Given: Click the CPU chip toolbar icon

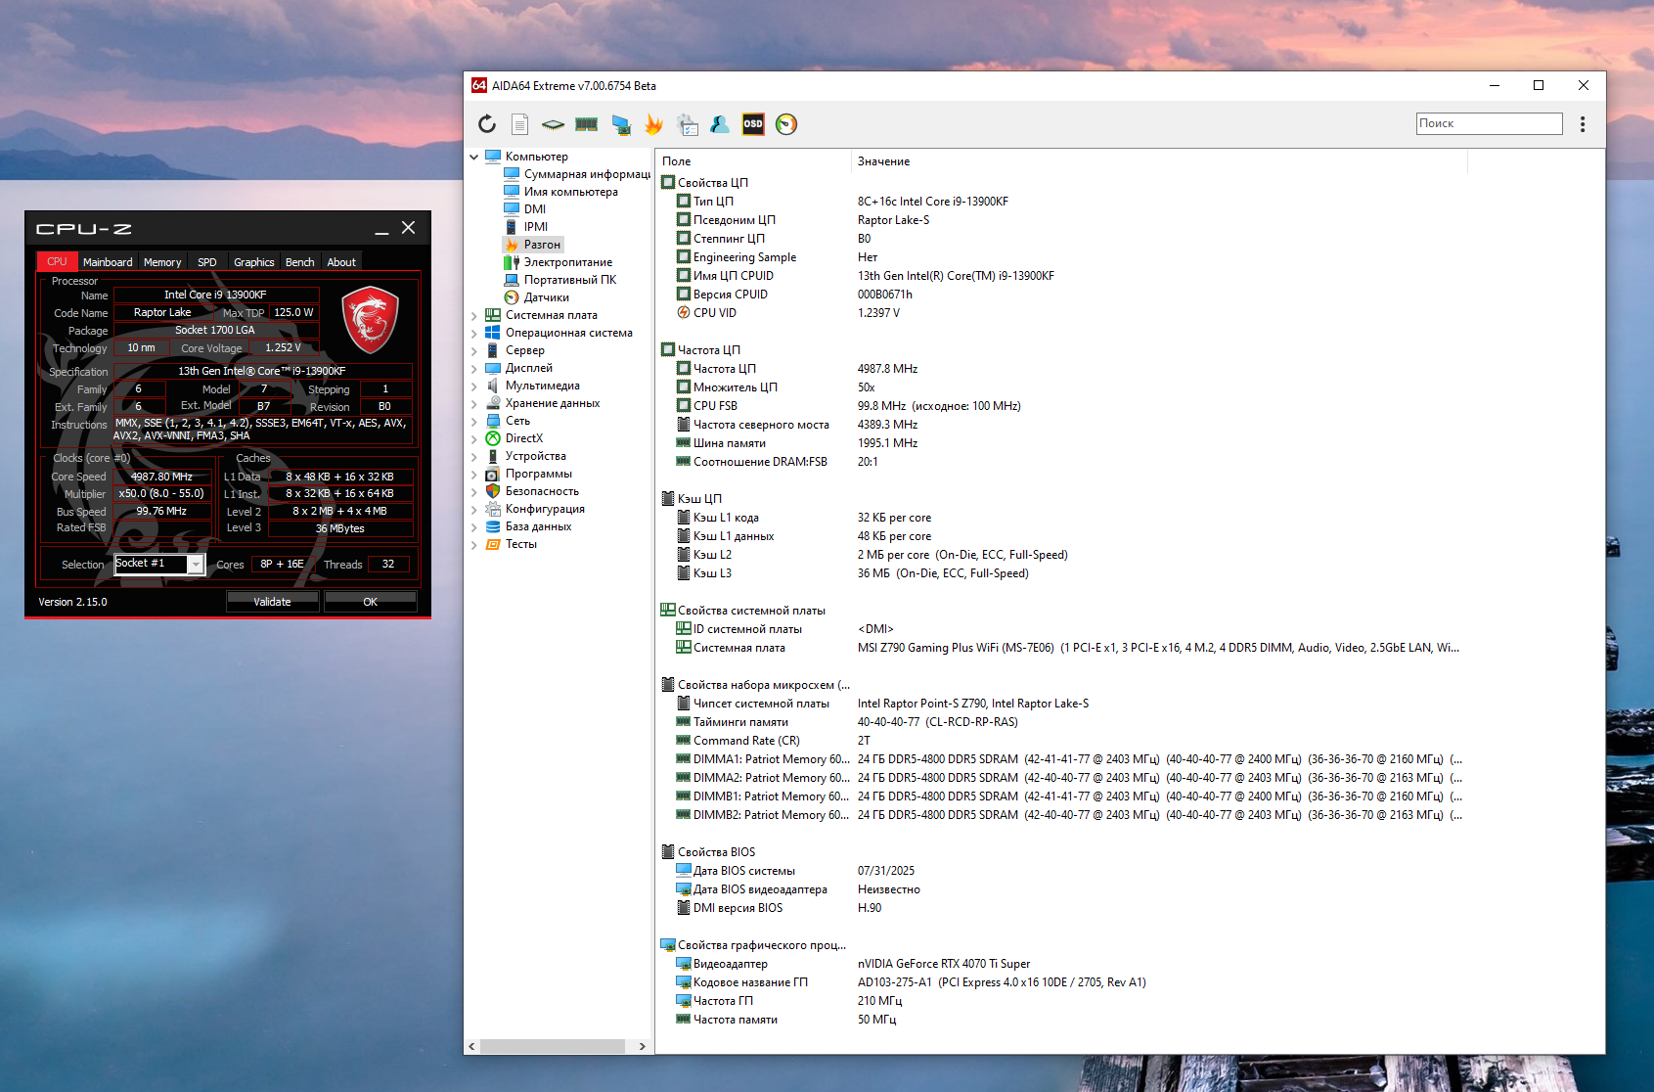Looking at the screenshot, I should pos(554,124).
